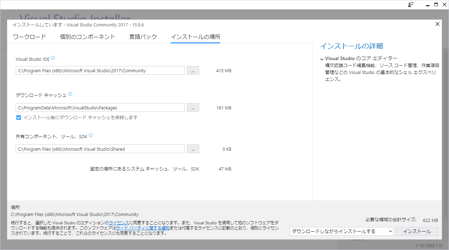Open the サード パーティに関する通知 link
The width and height of the screenshot is (449, 250).
pyautogui.click(x=143, y=228)
